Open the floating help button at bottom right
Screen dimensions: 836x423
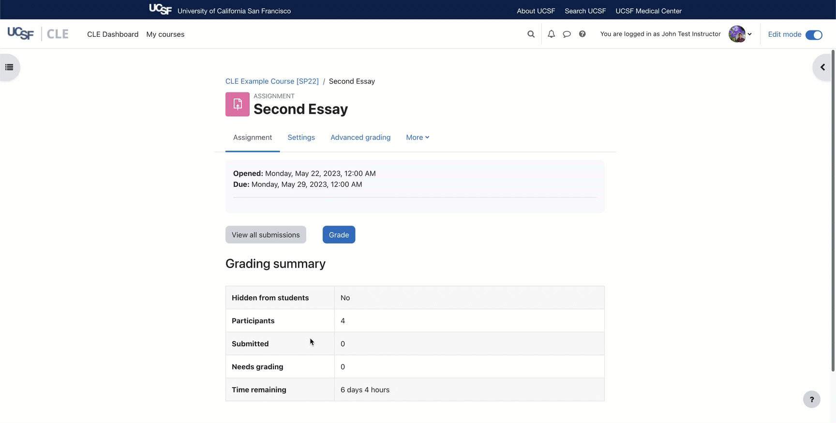[x=811, y=399]
